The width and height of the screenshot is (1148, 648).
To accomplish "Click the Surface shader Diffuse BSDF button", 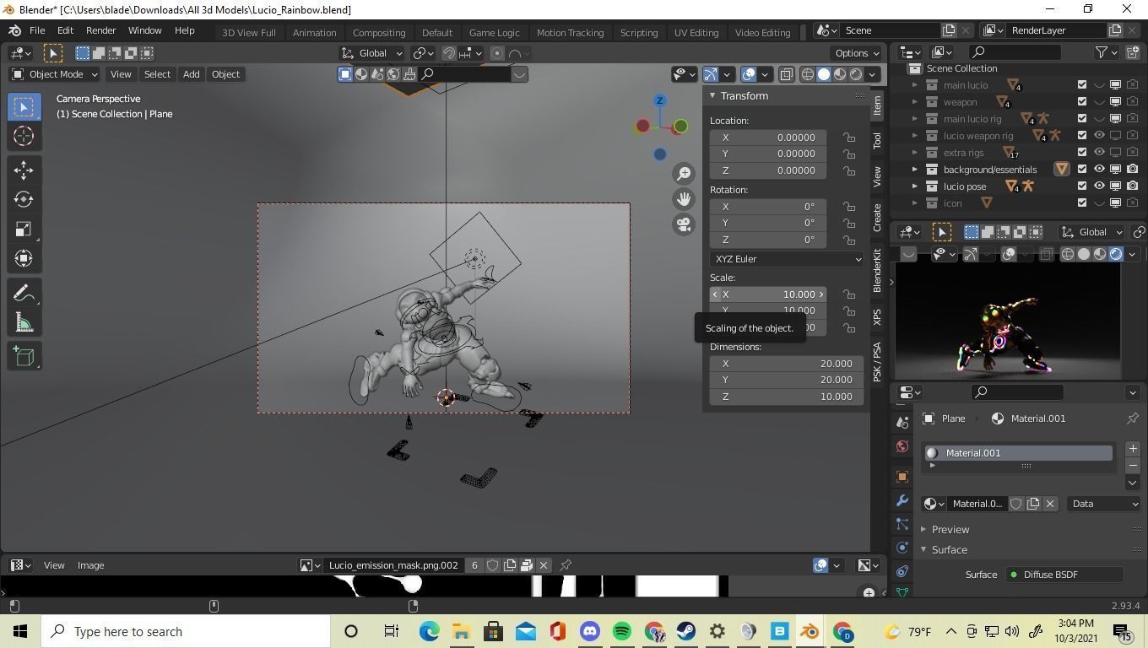I will pyautogui.click(x=1064, y=575).
